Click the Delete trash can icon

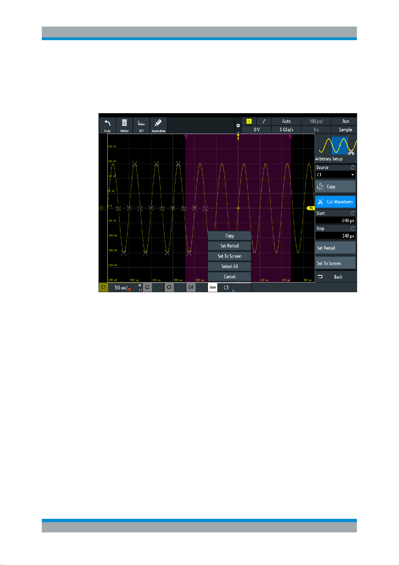click(124, 123)
